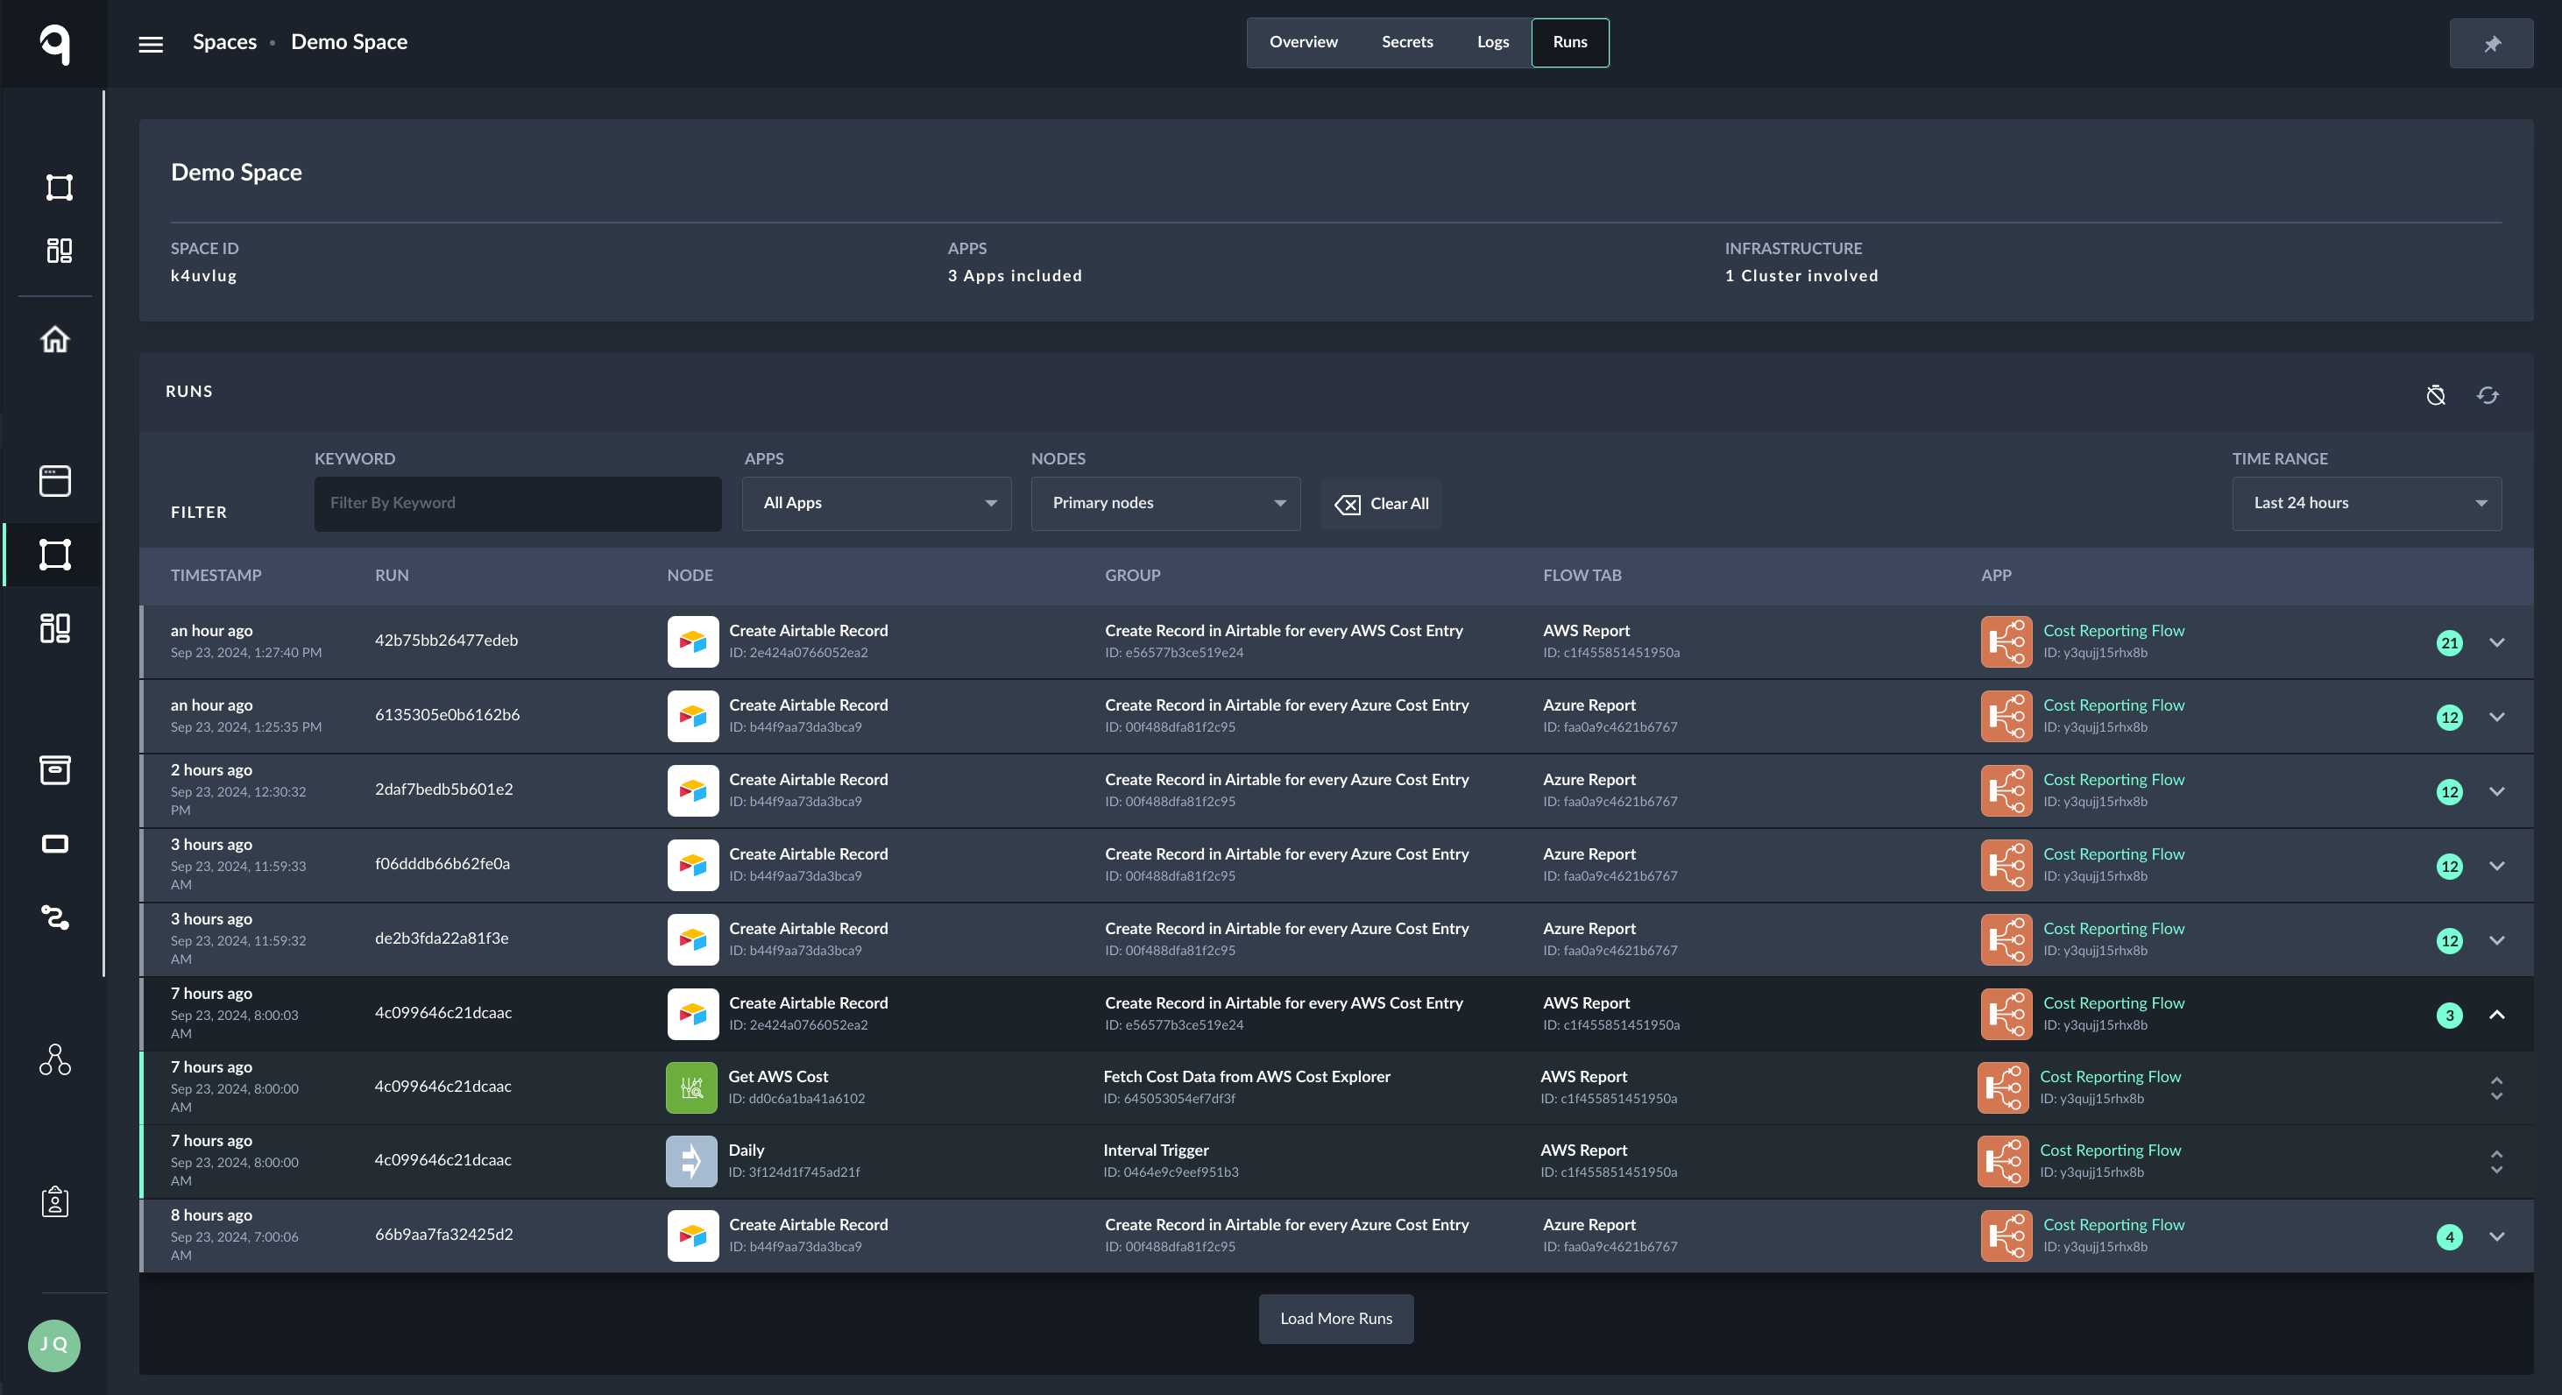2562x1395 pixels.
Task: Click the window-panel icon in sidebar
Action: (54, 480)
